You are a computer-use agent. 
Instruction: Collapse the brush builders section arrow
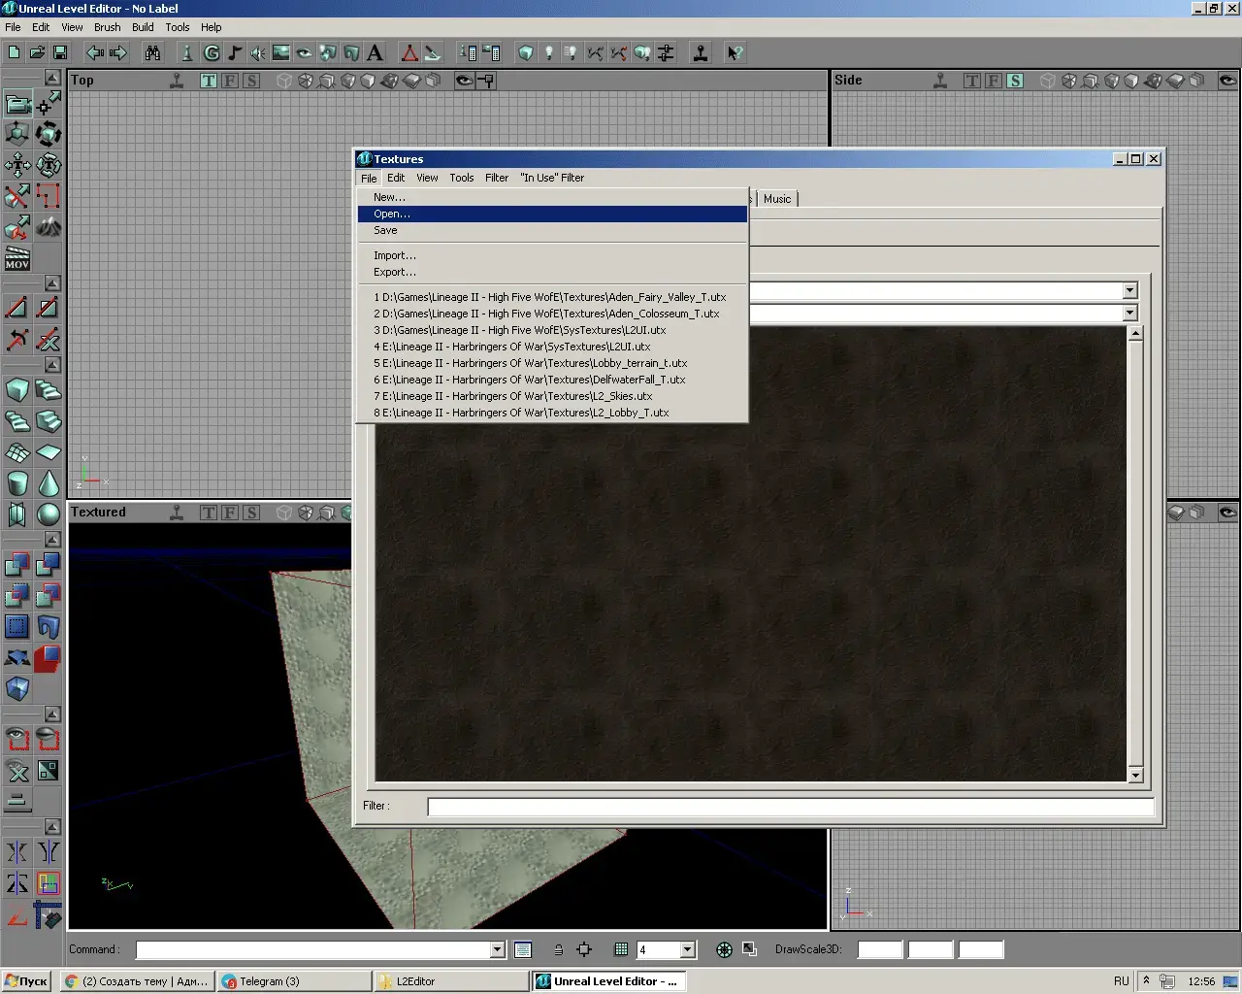pyautogui.click(x=52, y=364)
